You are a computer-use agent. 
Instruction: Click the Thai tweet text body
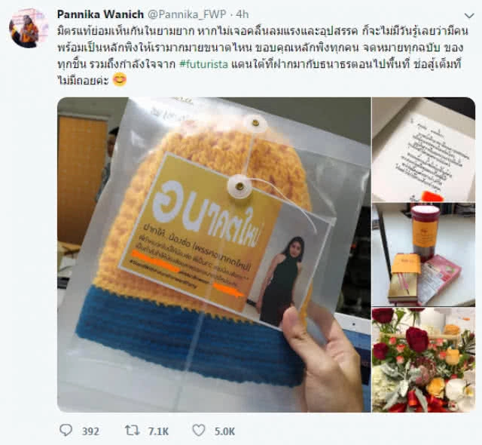click(263, 56)
